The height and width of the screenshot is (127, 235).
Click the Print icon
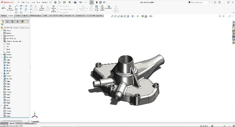[x=75, y=2]
